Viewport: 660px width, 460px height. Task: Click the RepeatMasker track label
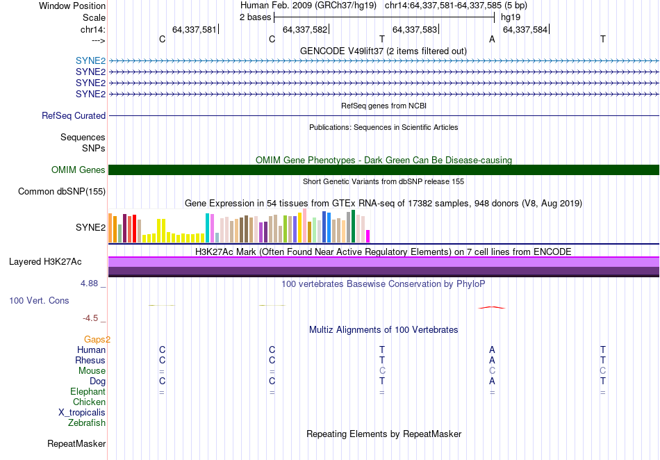tap(76, 444)
